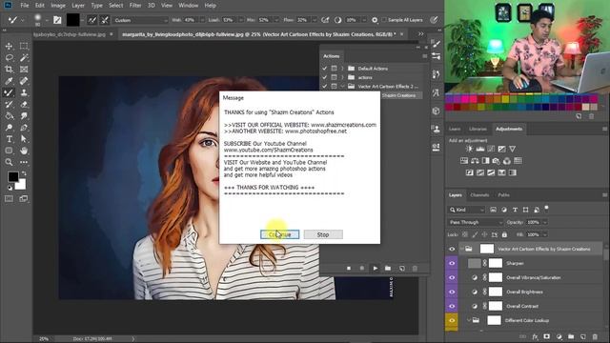Select the Magic Wand tool
Image resolution: width=610 pixels, height=343 pixels.
click(x=24, y=58)
